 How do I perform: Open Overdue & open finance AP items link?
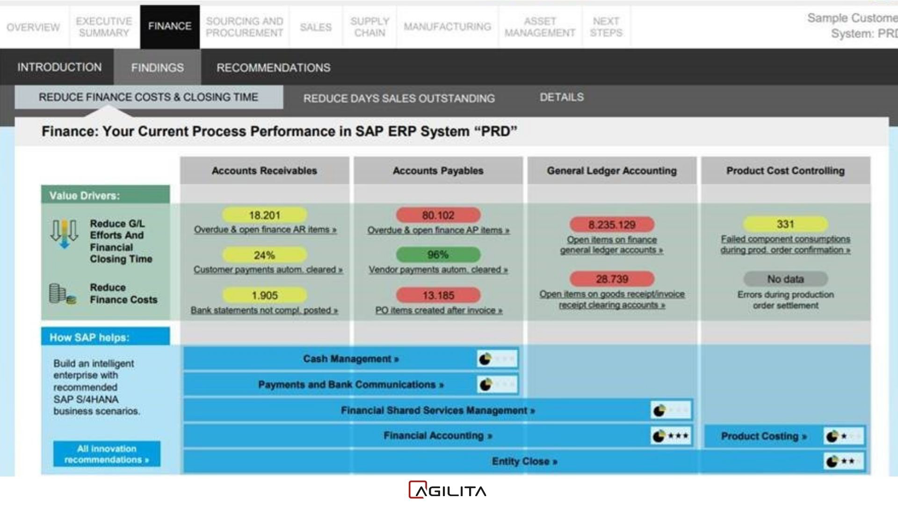pos(438,230)
